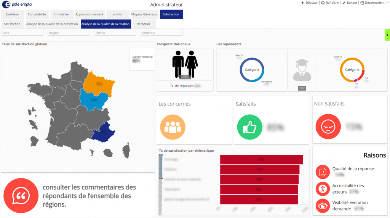Click the orange Catégorie donut chart
The width and height of the screenshot is (390, 218).
[x=352, y=70]
